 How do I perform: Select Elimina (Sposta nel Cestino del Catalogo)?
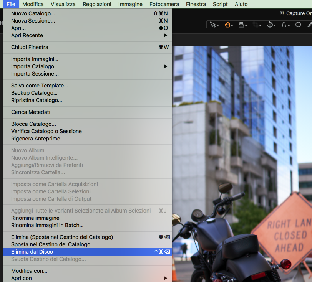click(x=88, y=237)
